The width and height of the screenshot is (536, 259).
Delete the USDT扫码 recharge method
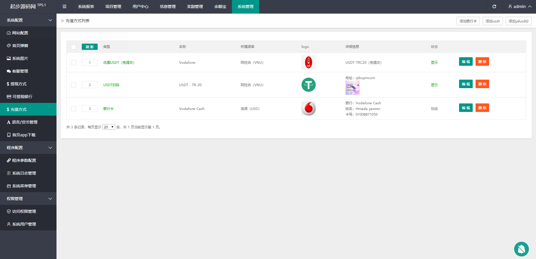click(482, 84)
